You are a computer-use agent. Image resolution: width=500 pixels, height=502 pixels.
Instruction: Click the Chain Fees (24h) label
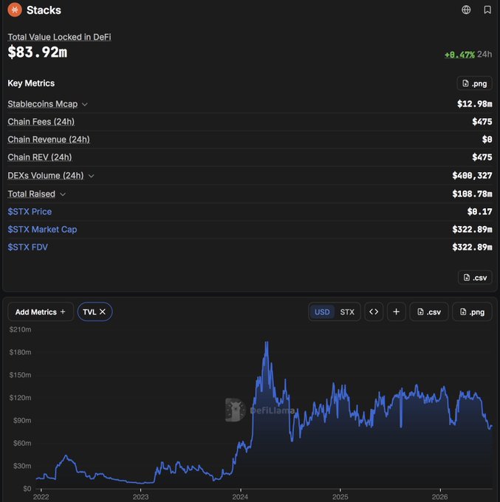[x=41, y=122]
